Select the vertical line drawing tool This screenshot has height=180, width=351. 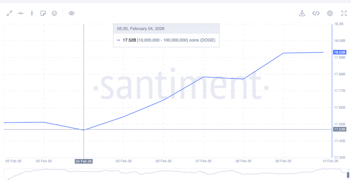point(32,13)
